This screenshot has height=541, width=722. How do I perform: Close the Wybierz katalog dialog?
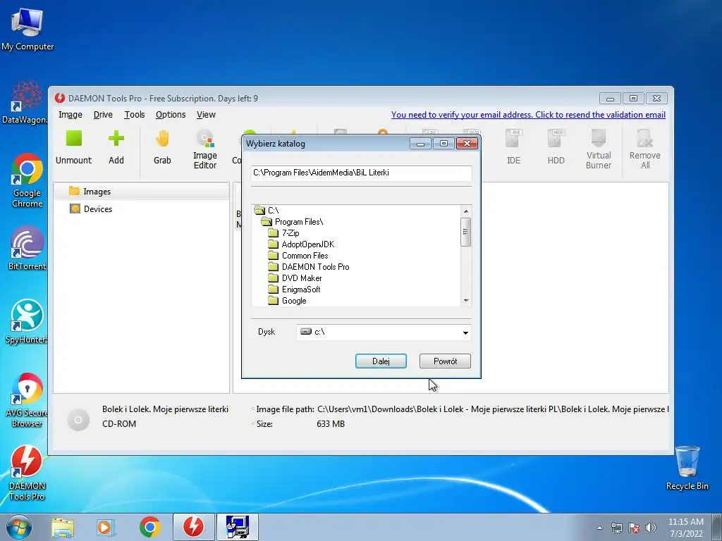pyautogui.click(x=467, y=144)
